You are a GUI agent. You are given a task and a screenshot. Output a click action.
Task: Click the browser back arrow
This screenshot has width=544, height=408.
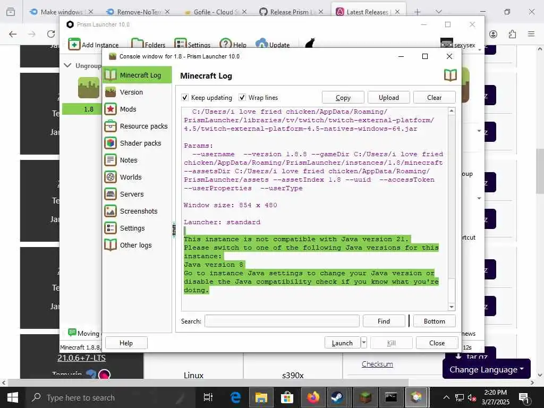pyautogui.click(x=13, y=34)
